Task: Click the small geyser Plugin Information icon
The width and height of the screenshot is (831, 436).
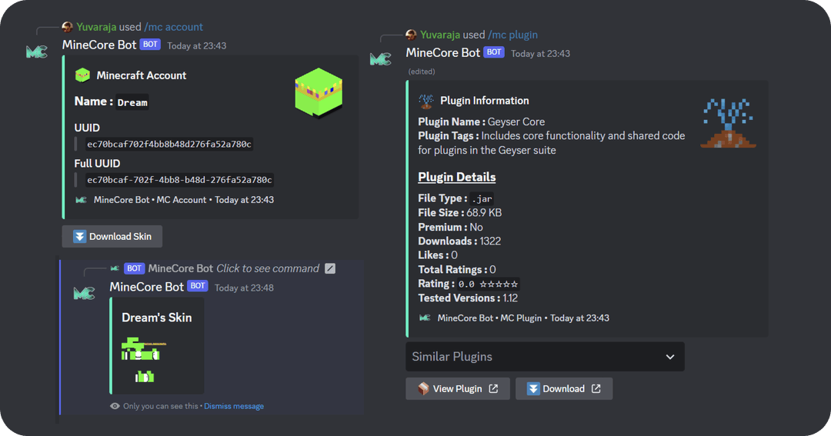Action: coord(426,101)
